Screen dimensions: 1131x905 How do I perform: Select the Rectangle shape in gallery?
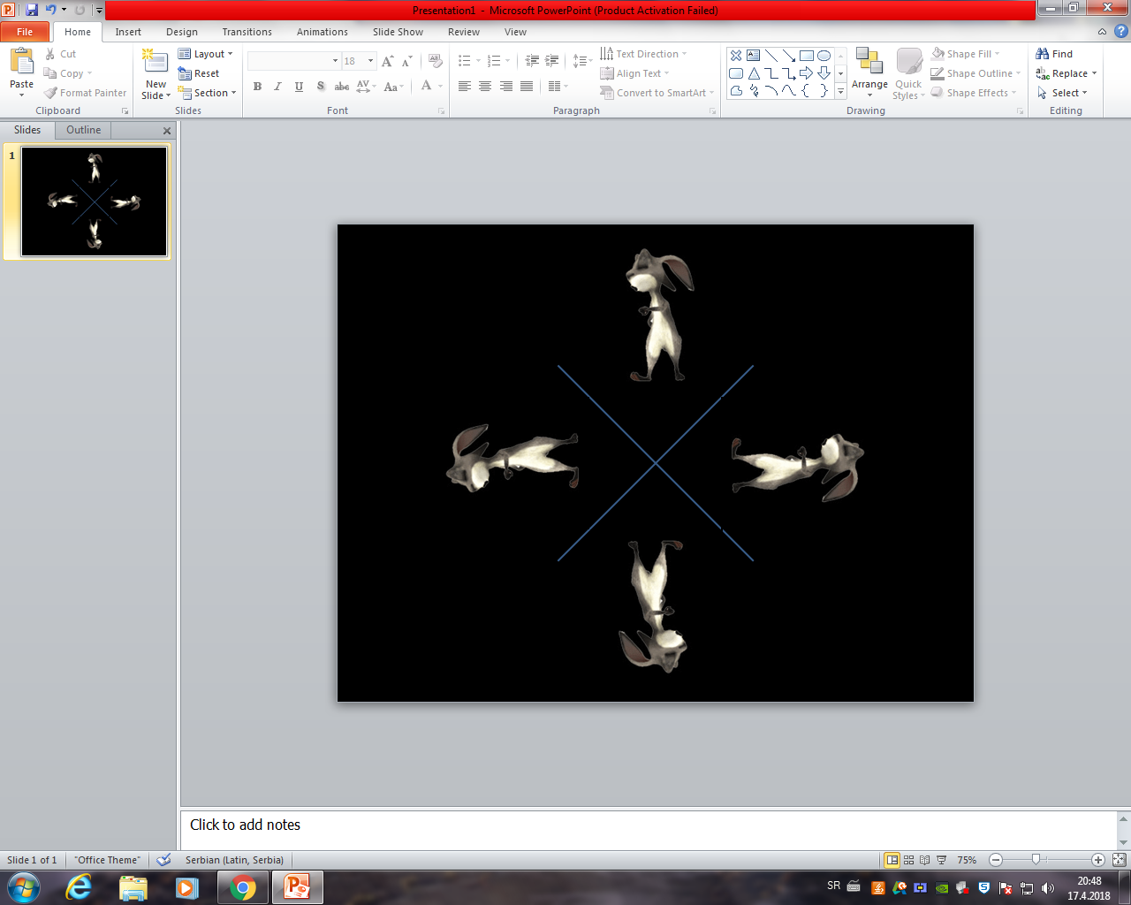pos(806,56)
